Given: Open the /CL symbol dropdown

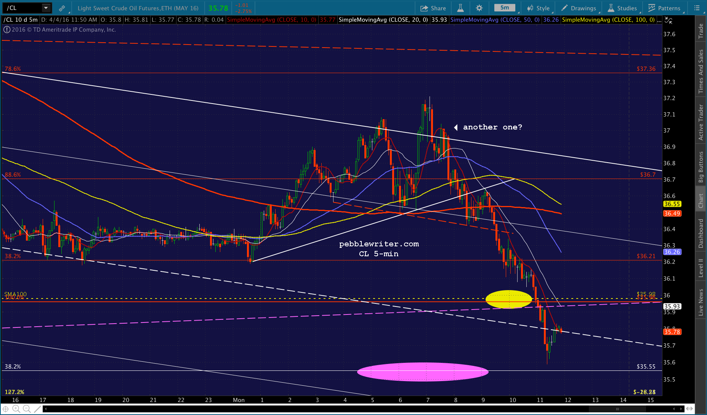Looking at the screenshot, I should click(x=46, y=8).
